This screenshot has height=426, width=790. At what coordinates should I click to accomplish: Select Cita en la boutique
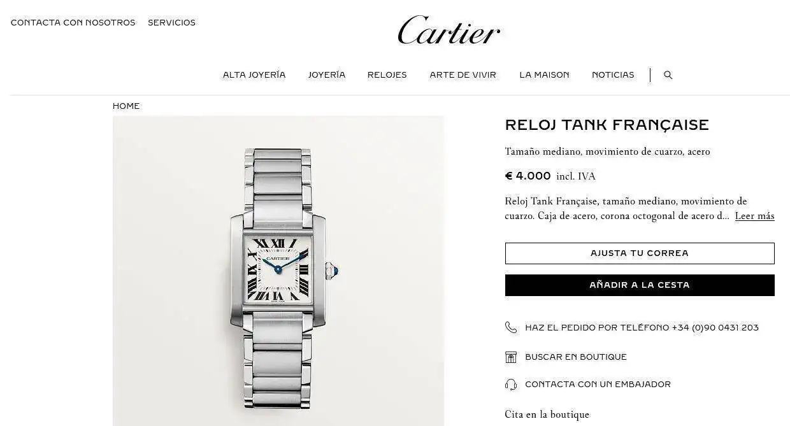click(x=547, y=415)
